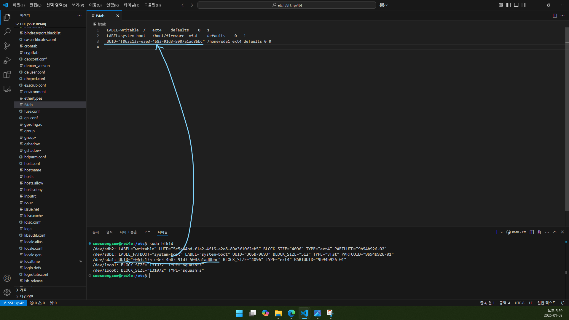The height and width of the screenshot is (320, 569).
Task: Toggle the primary side bar
Action: click(x=509, y=5)
